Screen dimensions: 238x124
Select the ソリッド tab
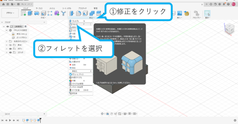click(x=26, y=8)
